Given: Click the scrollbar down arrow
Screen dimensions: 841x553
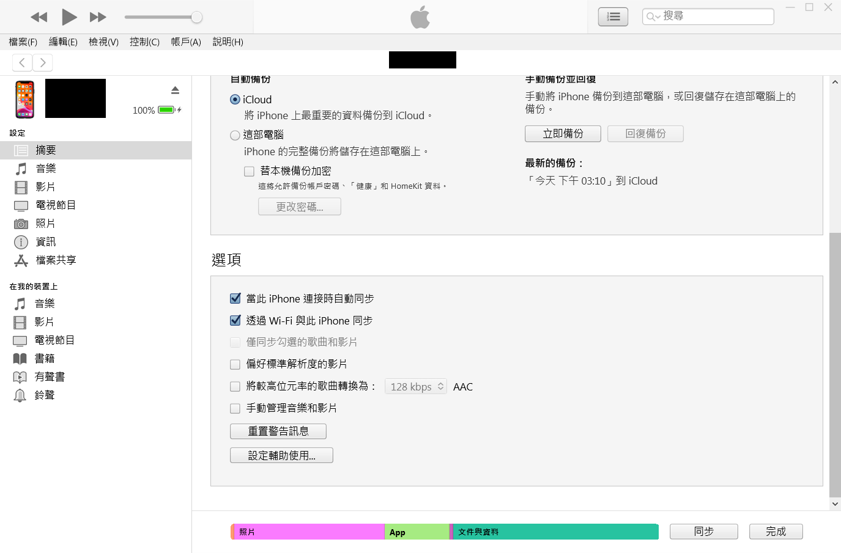Looking at the screenshot, I should [x=835, y=504].
